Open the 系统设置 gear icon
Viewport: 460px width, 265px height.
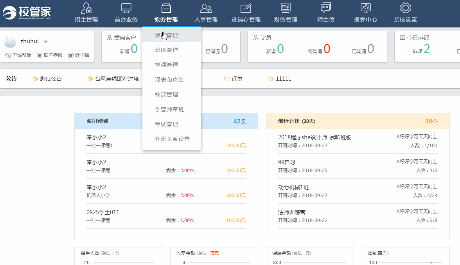click(405, 8)
